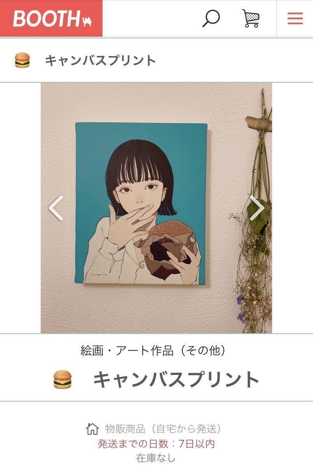Image resolution: width=313 pixels, height=467 pixels.
Task: Enlarge the canvas painting of the girl
Action: pyautogui.click(x=141, y=204)
